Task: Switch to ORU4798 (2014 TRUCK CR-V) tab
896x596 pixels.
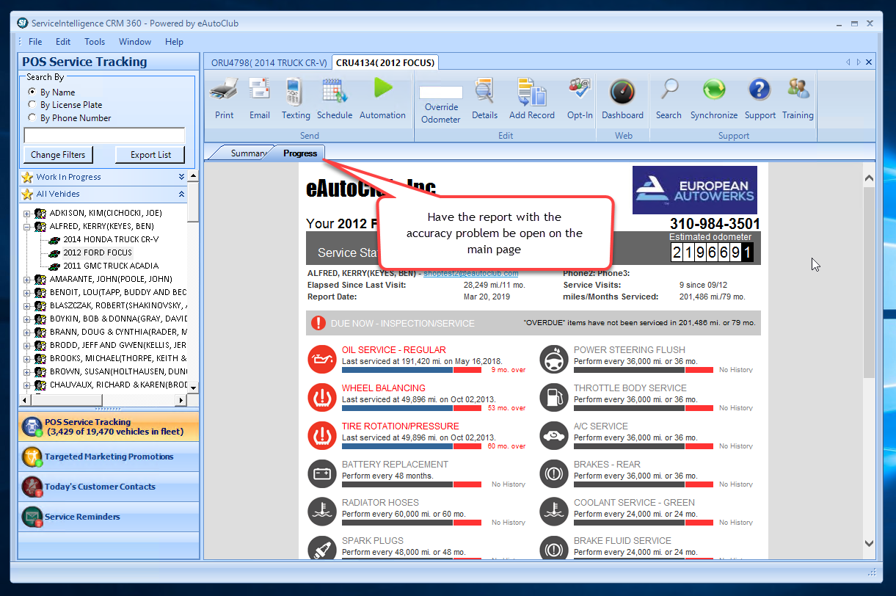Action: tap(269, 62)
